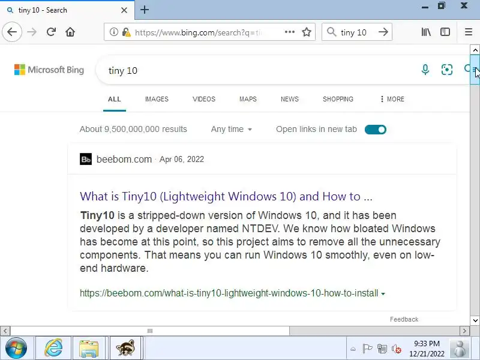Open the browser home page
Screen dimensions: 480x360
[70, 32]
